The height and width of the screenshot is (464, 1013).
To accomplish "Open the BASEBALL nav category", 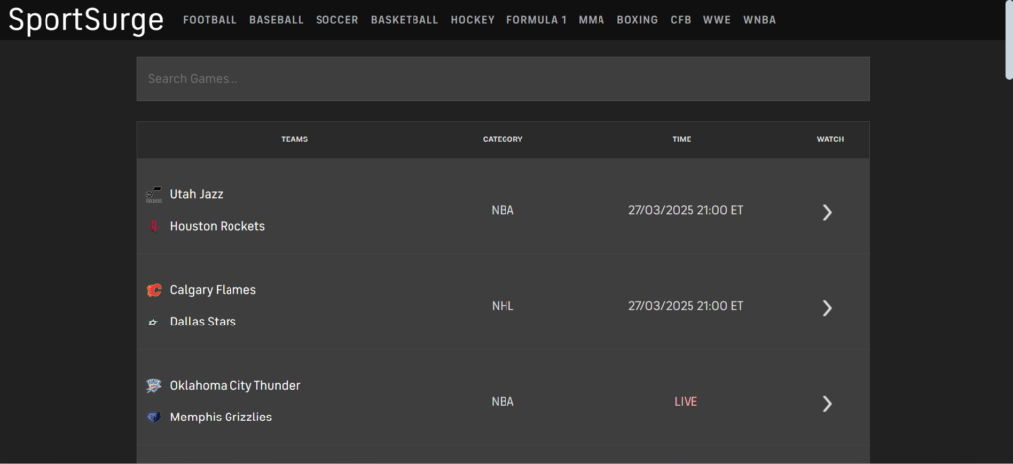I will [x=277, y=20].
